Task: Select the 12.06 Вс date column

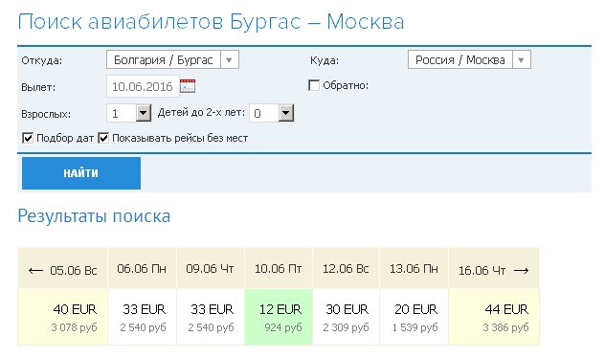Action: point(347,269)
